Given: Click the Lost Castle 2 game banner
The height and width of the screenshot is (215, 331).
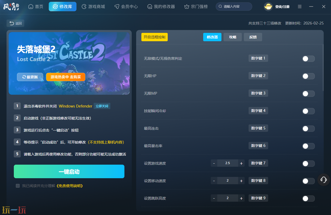Looking at the screenshot, I should [69, 63].
